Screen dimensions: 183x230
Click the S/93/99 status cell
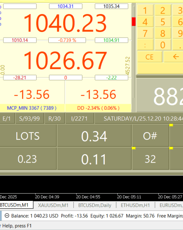click(30, 118)
